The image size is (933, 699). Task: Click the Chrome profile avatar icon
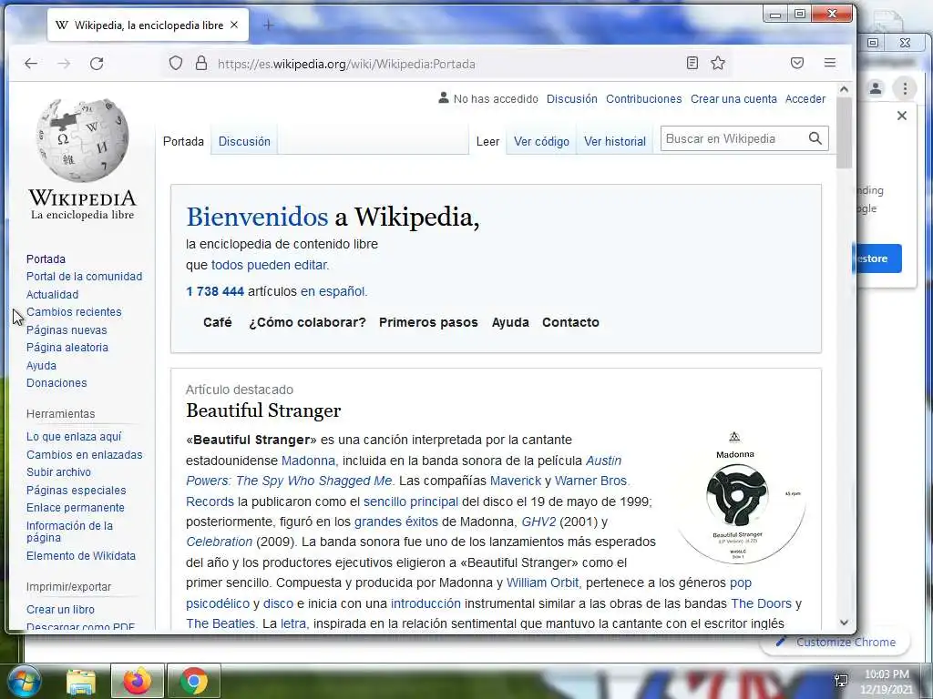876,88
